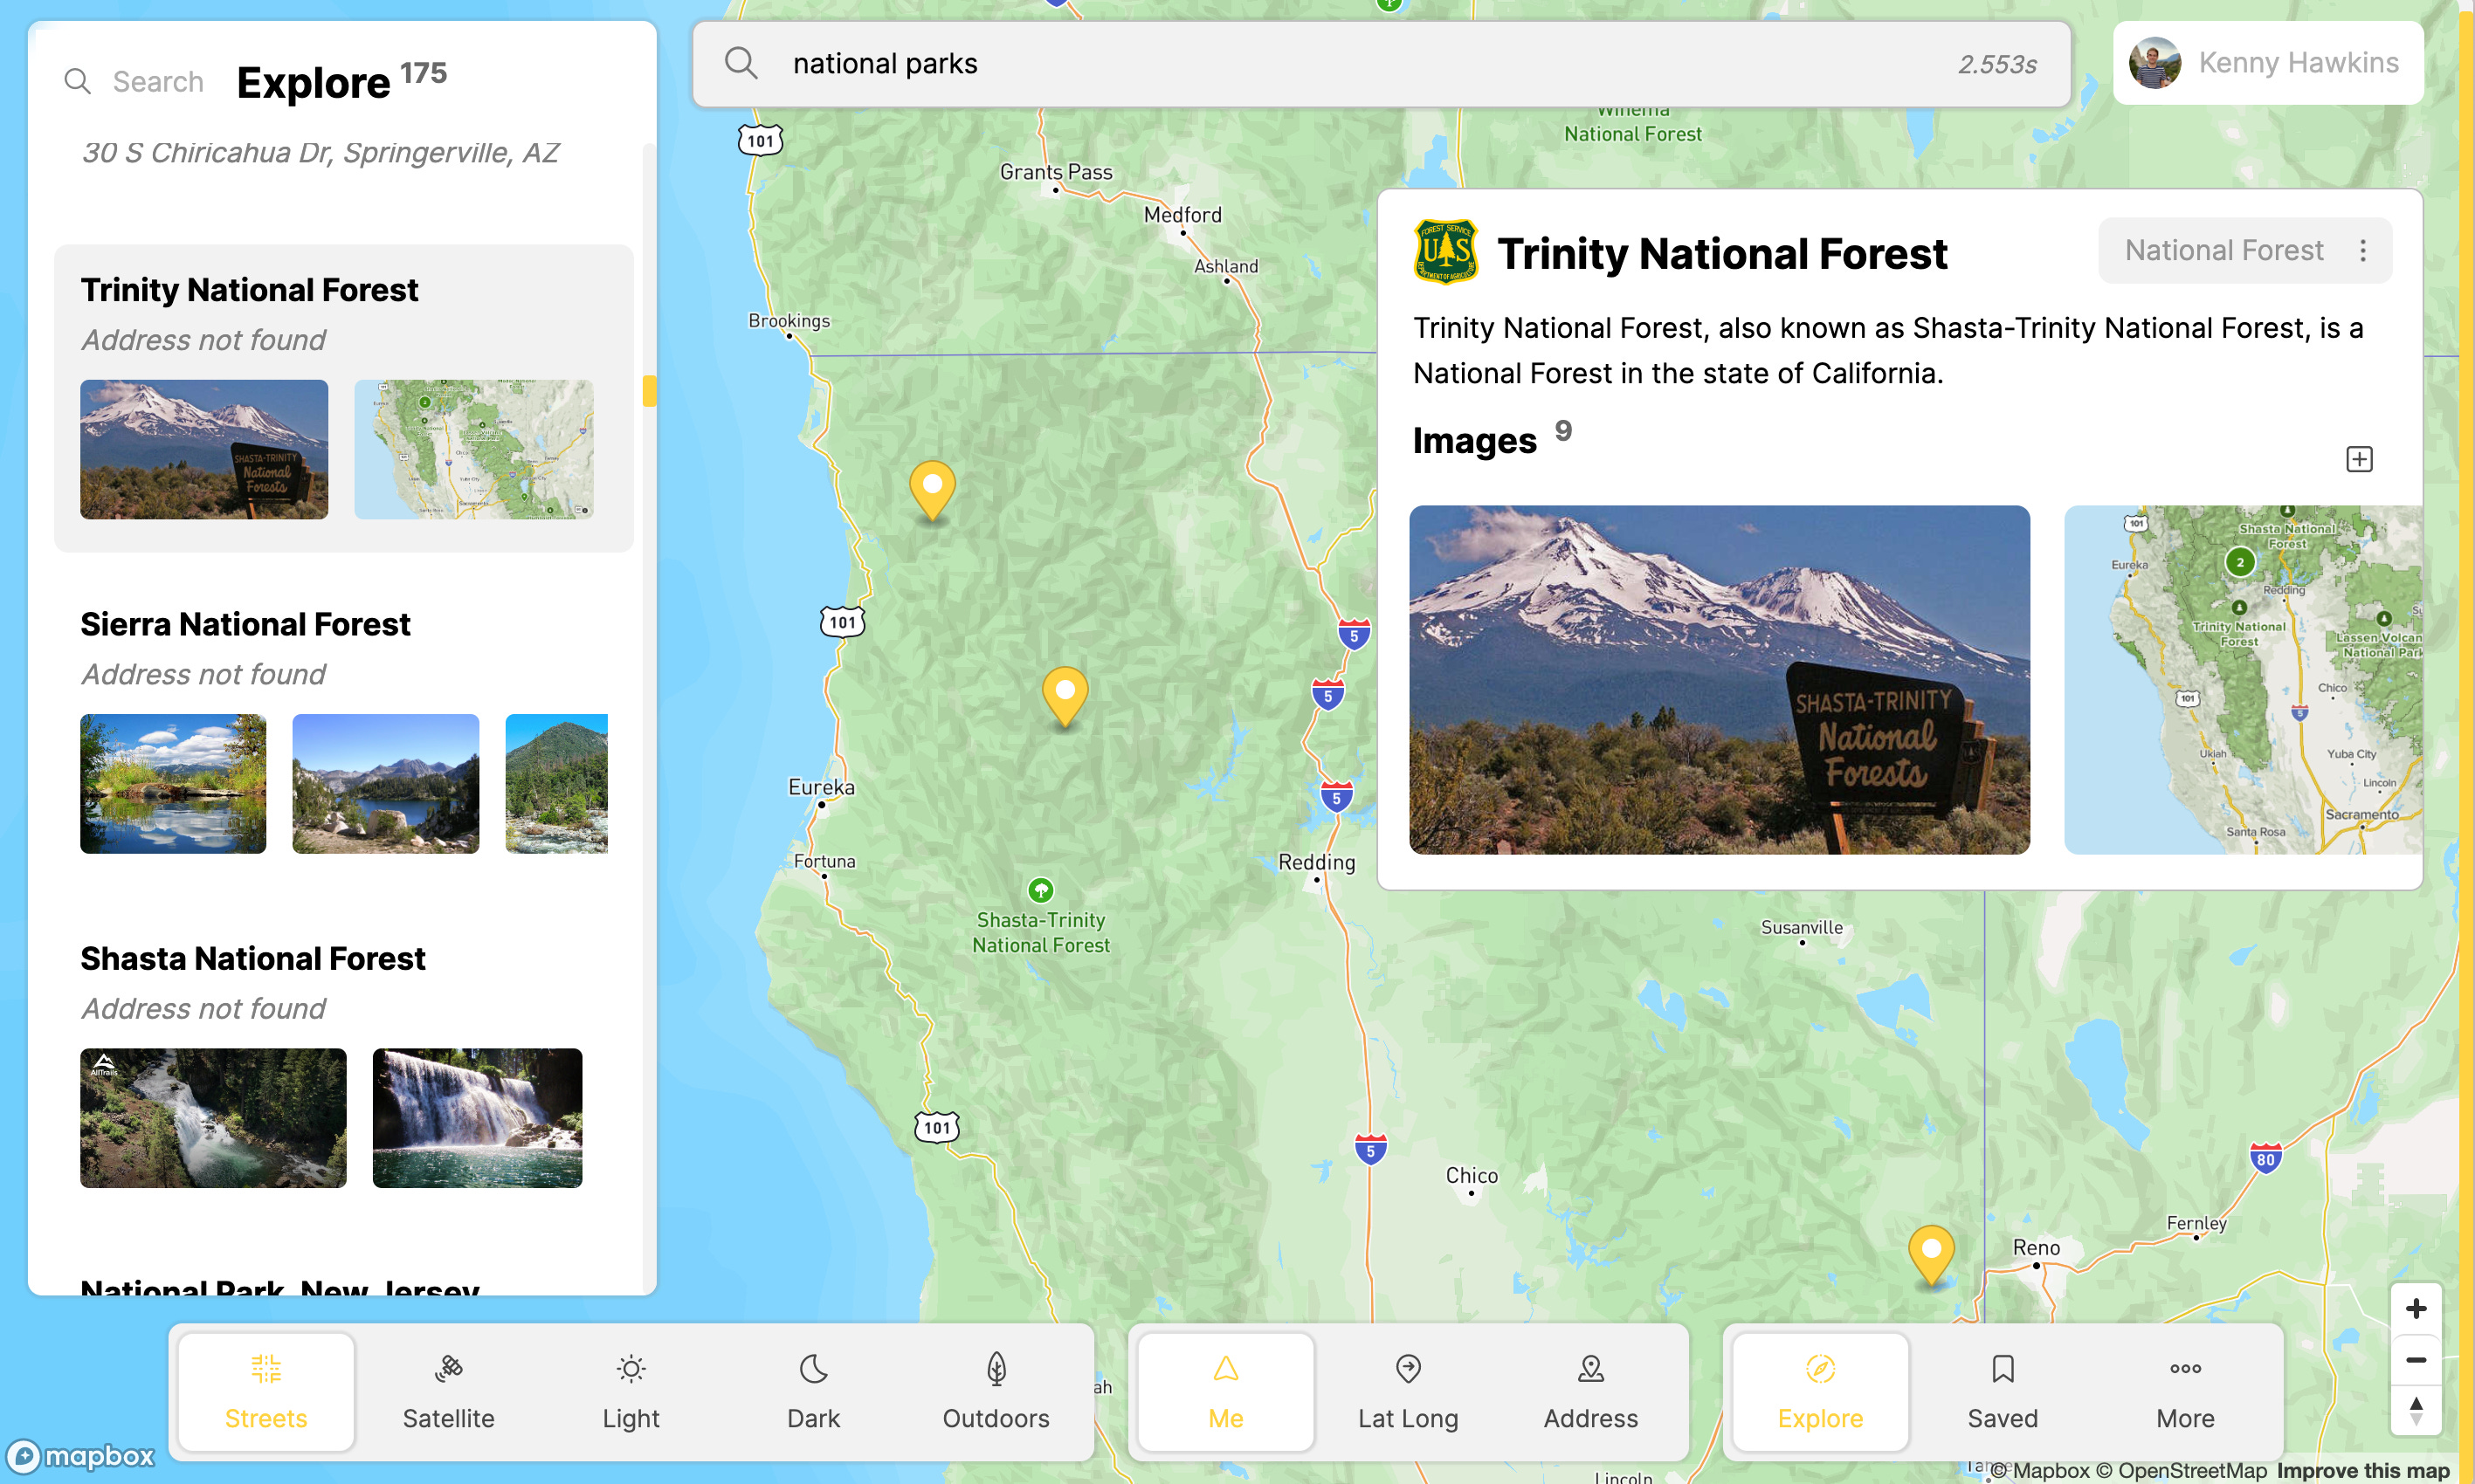The width and height of the screenshot is (2475, 1484).
Task: Open the detail panel map image
Action: [x=2243, y=679]
